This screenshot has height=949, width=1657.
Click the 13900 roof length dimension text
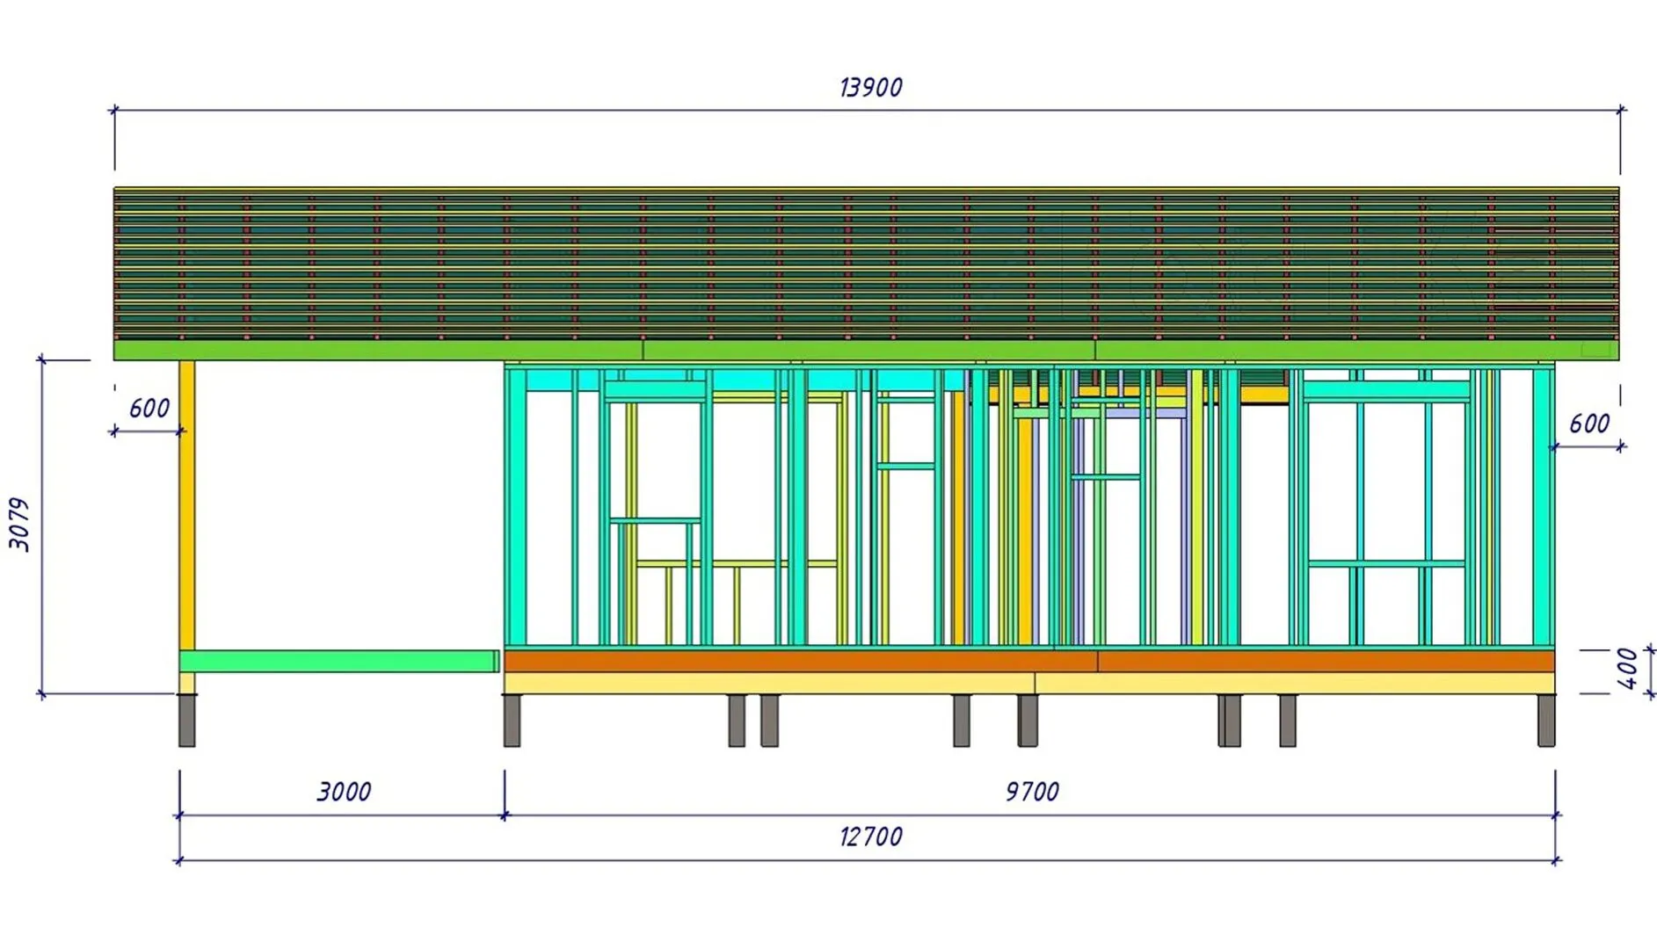(x=870, y=88)
